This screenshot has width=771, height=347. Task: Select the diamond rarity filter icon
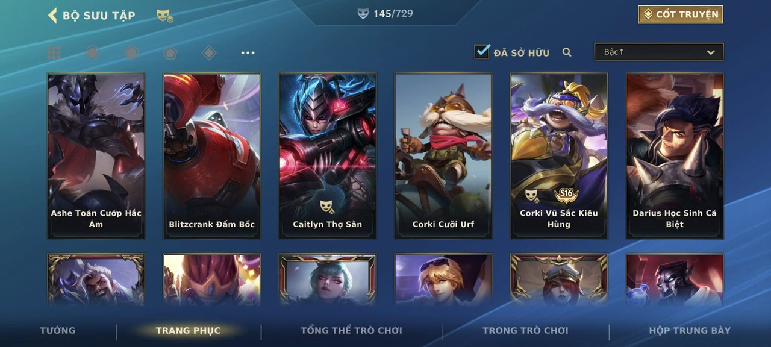point(209,53)
